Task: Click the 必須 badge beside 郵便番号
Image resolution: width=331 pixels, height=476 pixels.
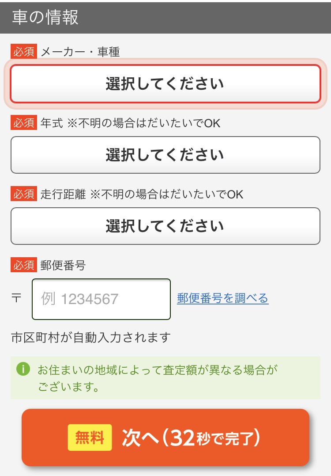Action: pyautogui.click(x=24, y=265)
